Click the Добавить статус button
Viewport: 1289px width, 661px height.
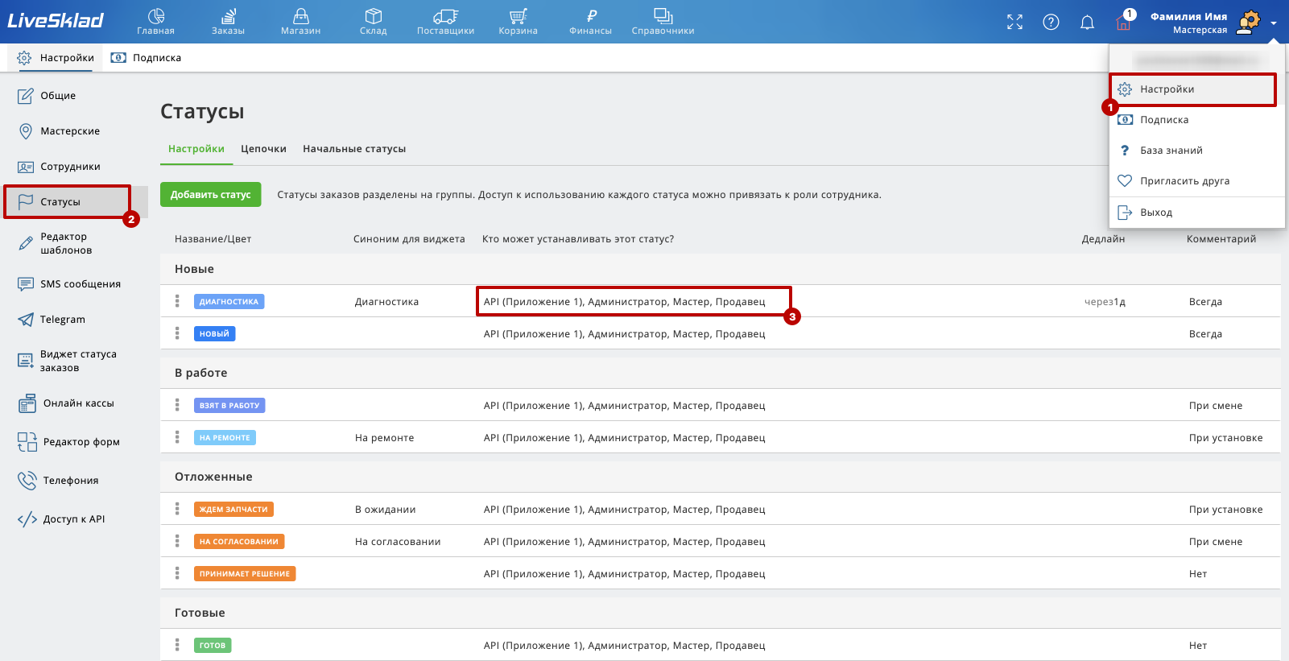[210, 195]
